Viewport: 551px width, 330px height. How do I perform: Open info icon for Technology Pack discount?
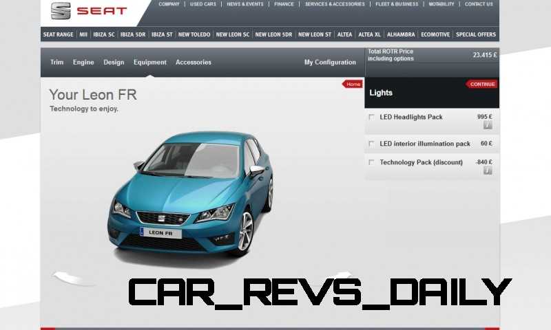(488, 170)
